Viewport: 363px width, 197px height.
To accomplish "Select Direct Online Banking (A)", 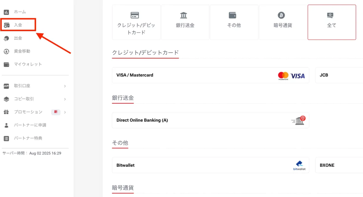I will click(x=210, y=120).
